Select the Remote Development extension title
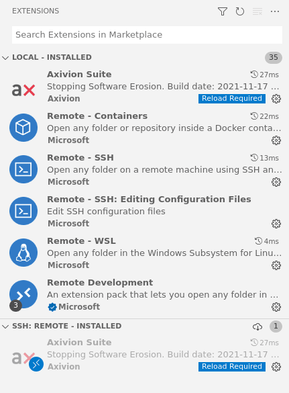 point(100,282)
